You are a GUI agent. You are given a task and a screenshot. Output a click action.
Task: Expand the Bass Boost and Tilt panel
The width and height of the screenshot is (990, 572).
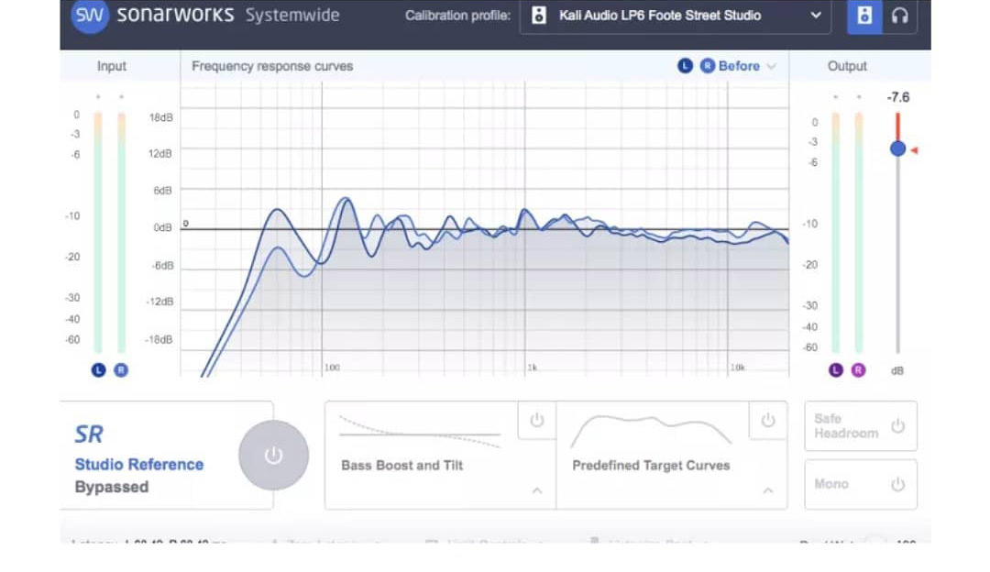(536, 490)
